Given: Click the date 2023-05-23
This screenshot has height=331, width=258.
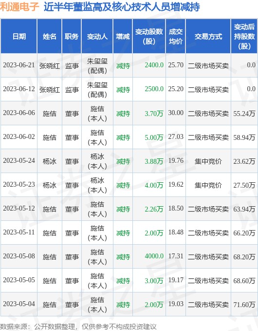Looking at the screenshot, I should click(19, 184).
